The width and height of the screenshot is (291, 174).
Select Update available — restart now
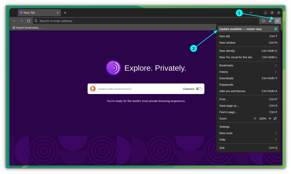click(x=248, y=29)
